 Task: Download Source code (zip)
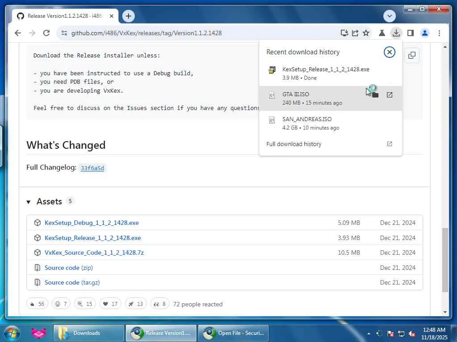(69, 268)
